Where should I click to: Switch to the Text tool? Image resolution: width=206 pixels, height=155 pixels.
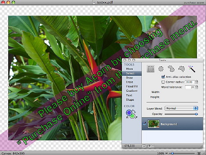click(129, 95)
